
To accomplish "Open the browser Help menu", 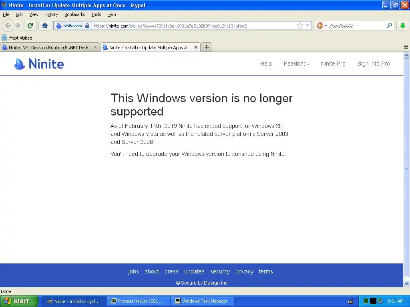I will coord(112,14).
